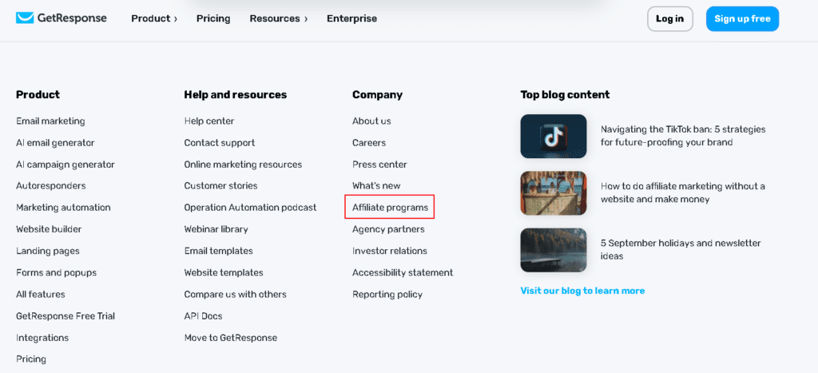Open Agency partners link

(389, 229)
